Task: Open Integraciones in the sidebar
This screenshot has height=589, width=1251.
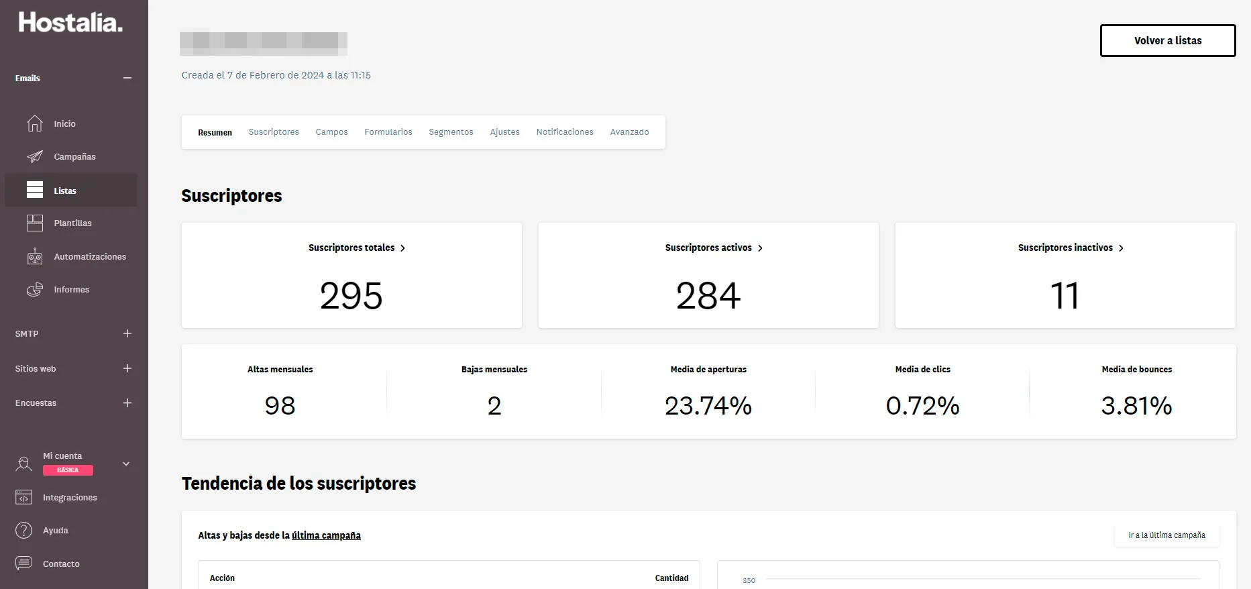Action: [70, 498]
